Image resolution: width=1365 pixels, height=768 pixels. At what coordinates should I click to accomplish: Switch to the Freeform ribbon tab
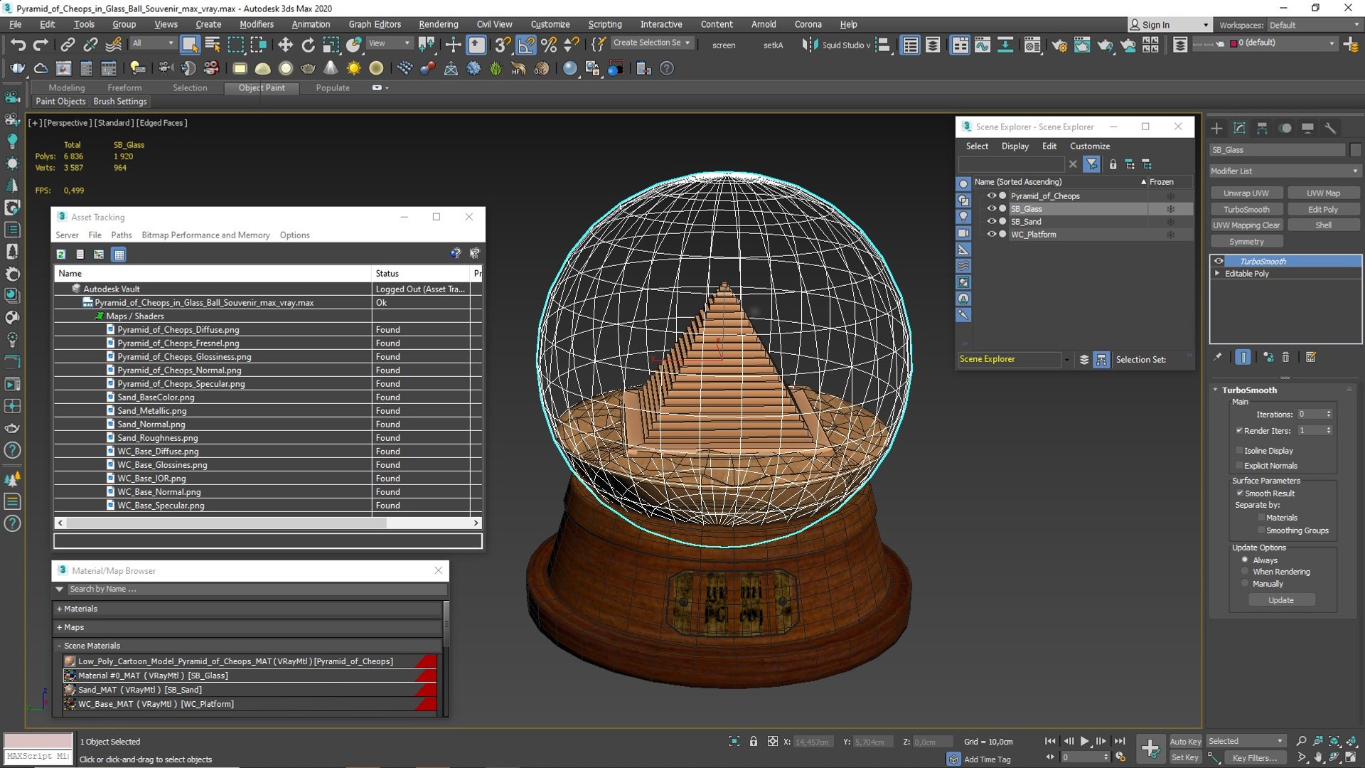(x=124, y=87)
